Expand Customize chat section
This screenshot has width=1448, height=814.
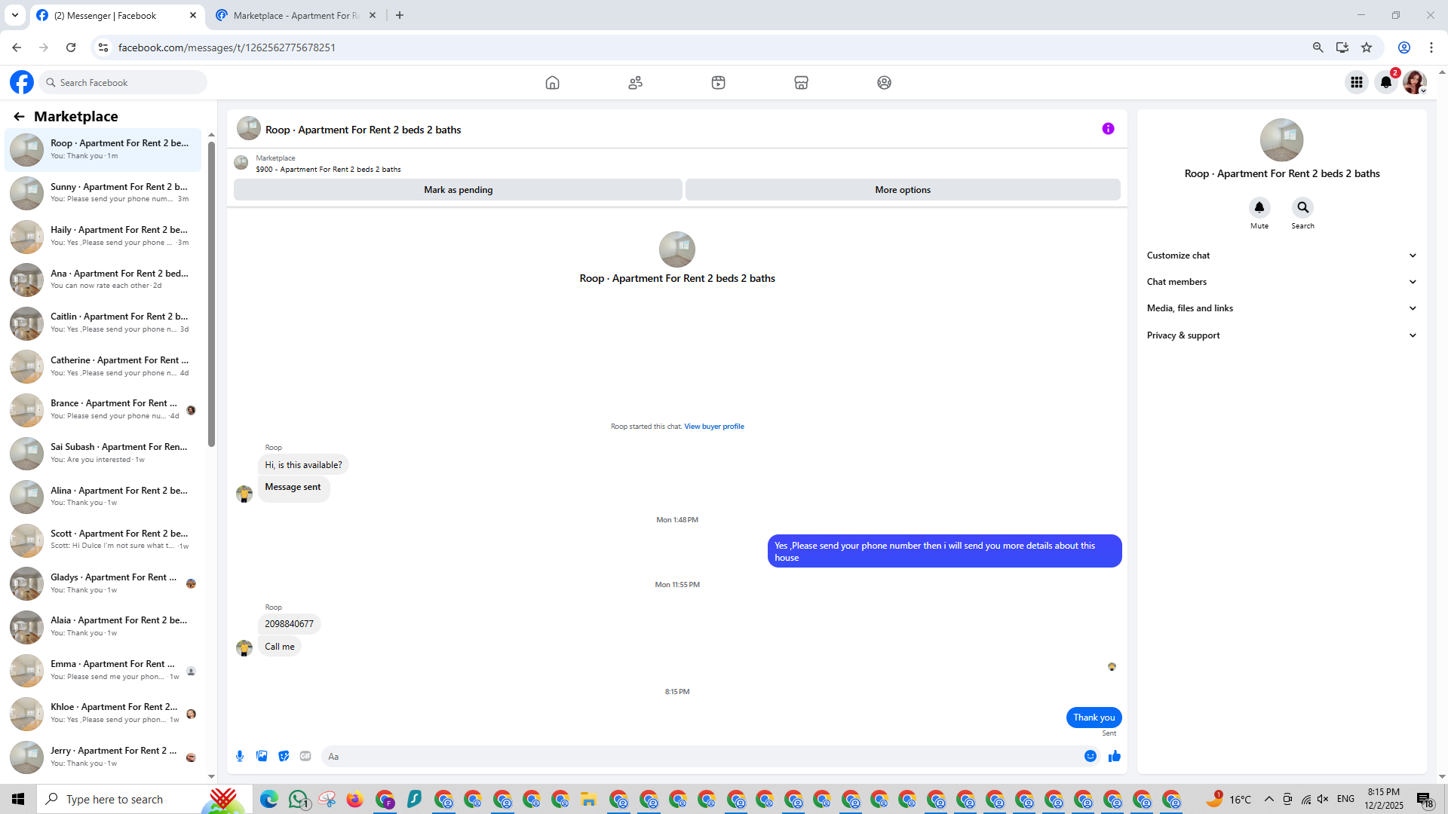point(1281,256)
